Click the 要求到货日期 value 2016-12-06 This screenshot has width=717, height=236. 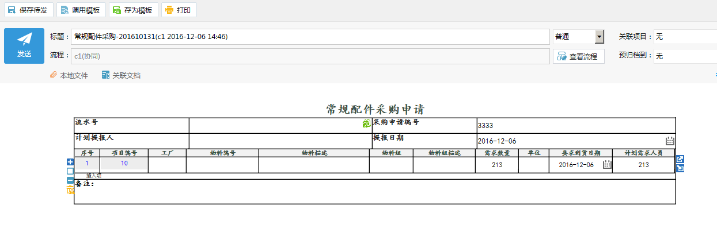coord(576,165)
